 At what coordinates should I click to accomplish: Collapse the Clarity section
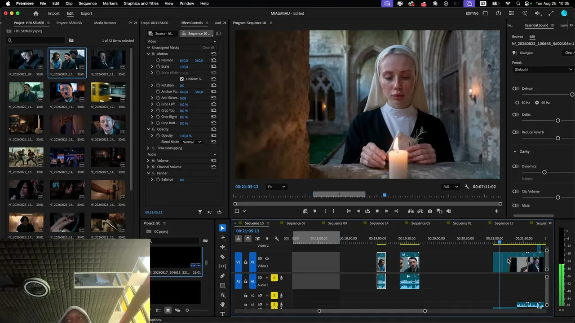(x=515, y=152)
